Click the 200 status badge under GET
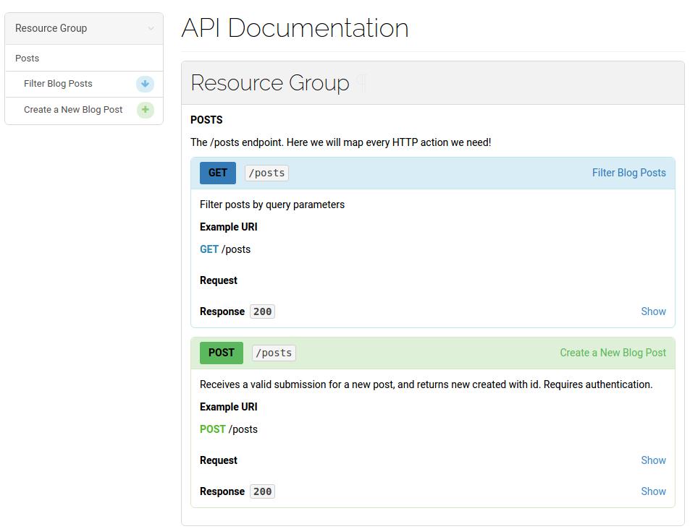 pos(262,311)
